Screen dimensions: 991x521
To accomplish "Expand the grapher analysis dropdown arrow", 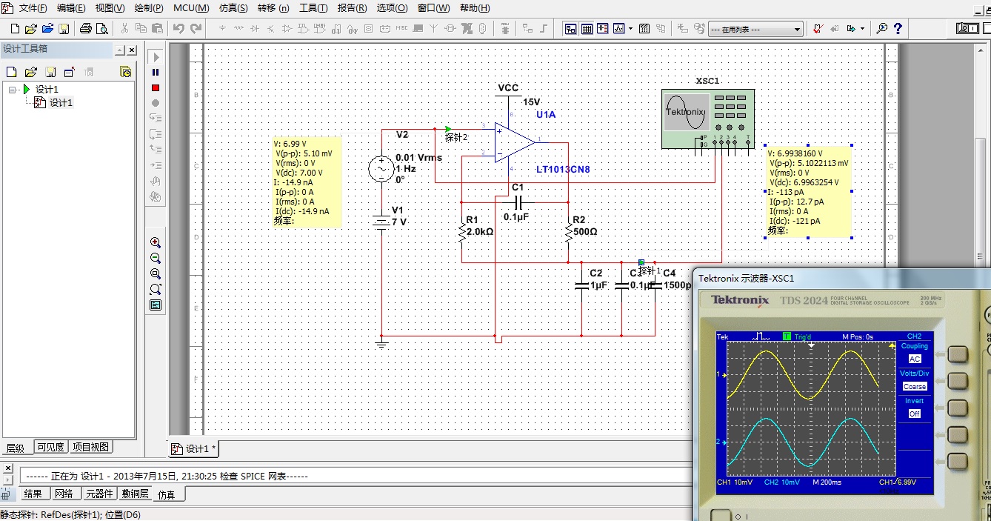I will click(630, 29).
